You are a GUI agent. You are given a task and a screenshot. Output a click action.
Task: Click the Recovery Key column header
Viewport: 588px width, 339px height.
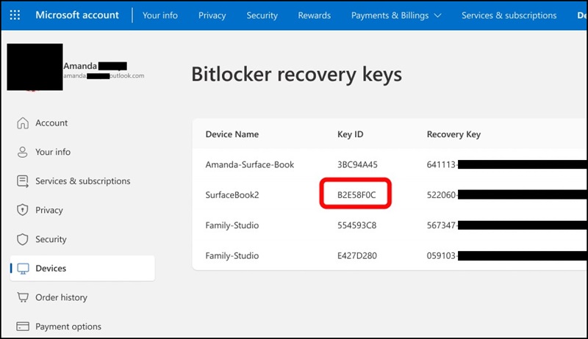tap(453, 134)
